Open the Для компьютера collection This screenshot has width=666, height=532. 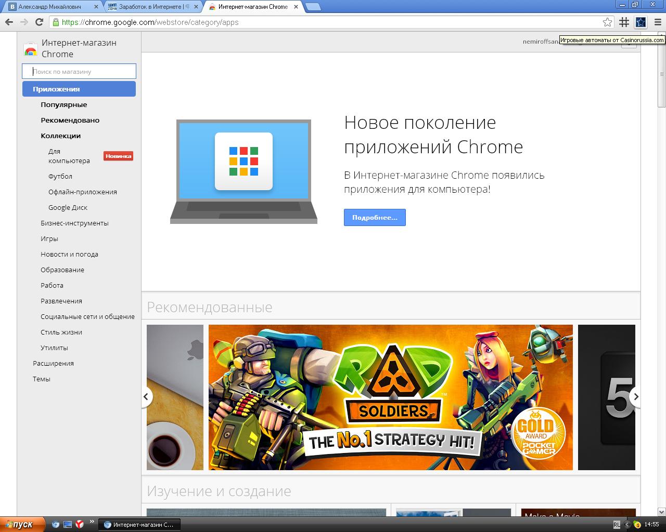(69, 156)
